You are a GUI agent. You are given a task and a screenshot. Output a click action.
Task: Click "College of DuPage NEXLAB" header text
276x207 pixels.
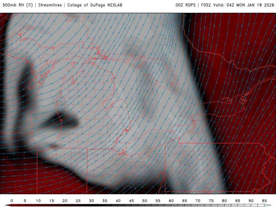coord(95,5)
